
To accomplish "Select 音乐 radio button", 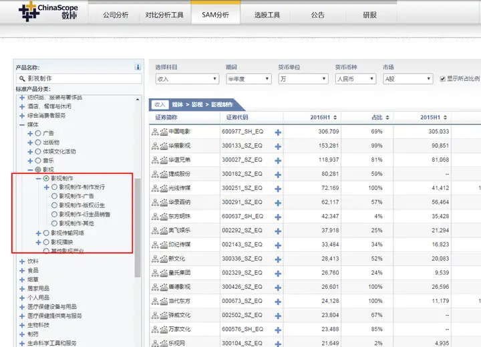I will (38, 160).
